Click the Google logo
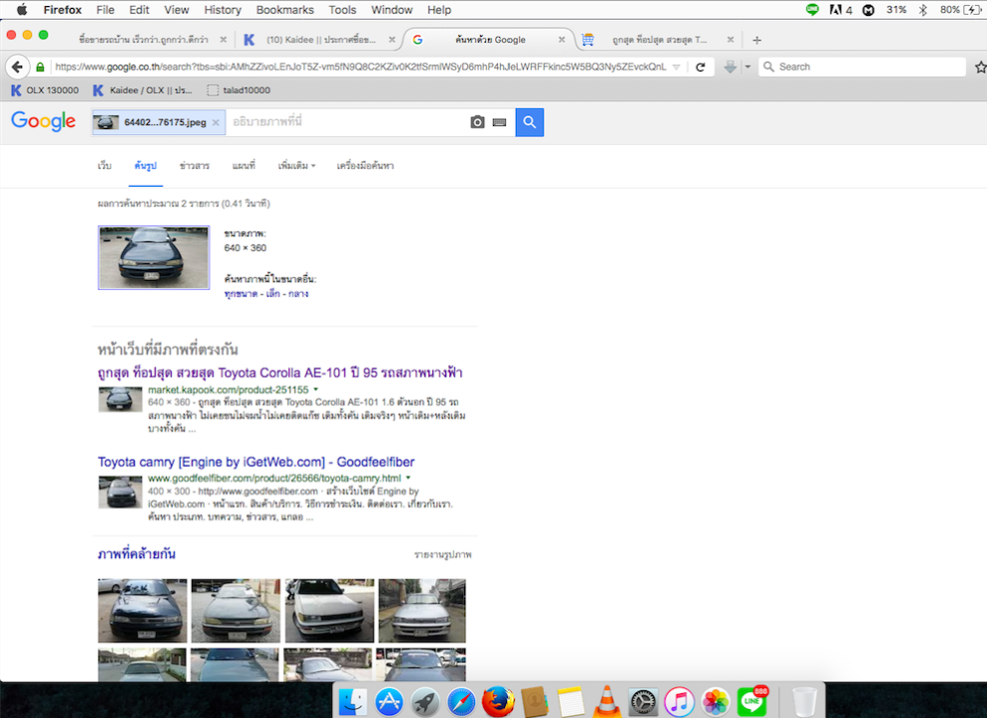The height and width of the screenshot is (718, 987). pyautogui.click(x=44, y=121)
